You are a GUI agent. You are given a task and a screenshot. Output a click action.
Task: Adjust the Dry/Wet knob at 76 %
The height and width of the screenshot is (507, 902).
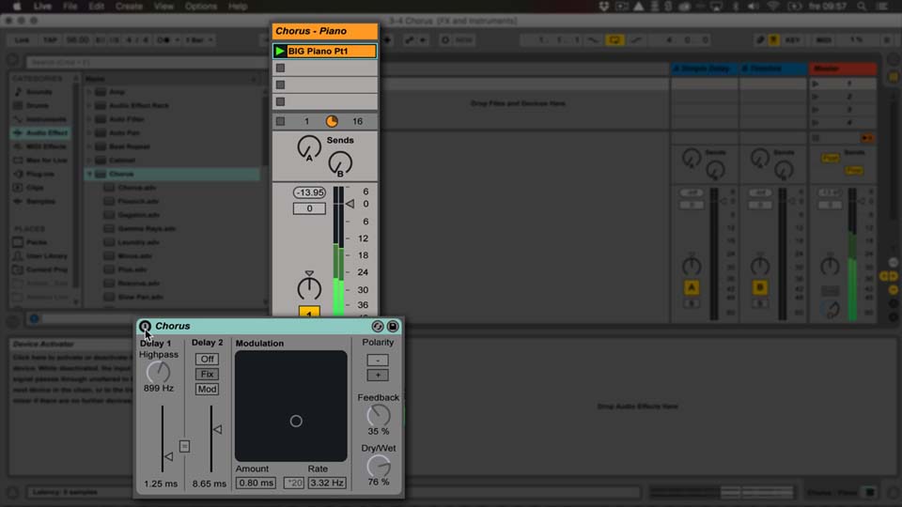(378, 467)
